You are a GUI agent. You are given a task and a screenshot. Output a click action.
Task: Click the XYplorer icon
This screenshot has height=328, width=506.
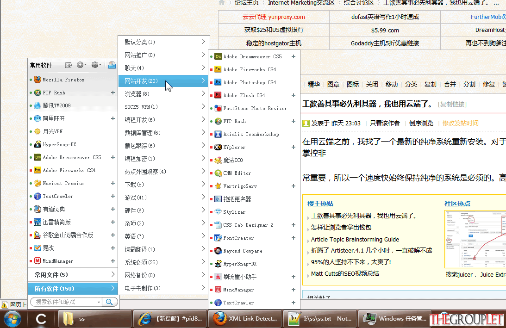coord(218,147)
